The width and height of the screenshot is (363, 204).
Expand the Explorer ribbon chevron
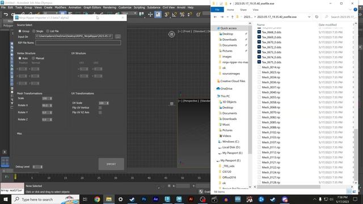pos(350,10)
